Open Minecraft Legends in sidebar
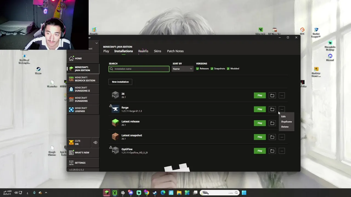 tap(83, 109)
